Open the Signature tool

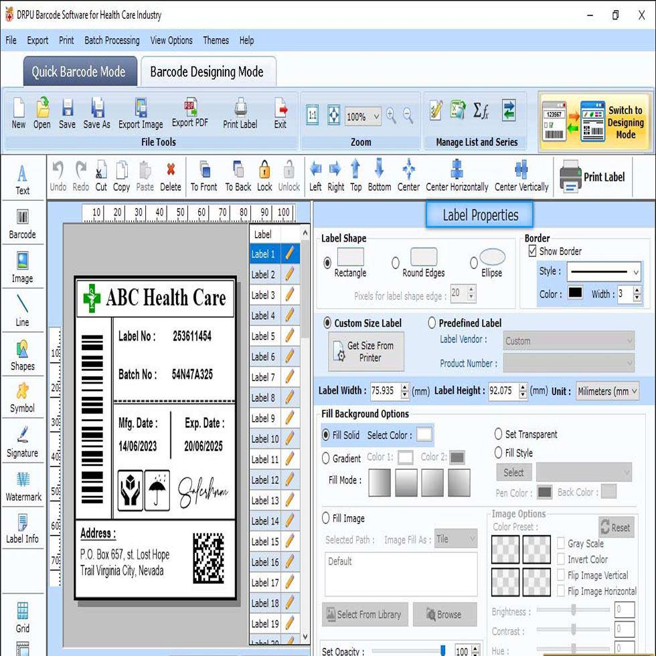click(x=22, y=441)
